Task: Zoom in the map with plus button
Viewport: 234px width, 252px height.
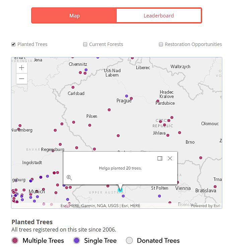Action: pyautogui.click(x=22, y=68)
